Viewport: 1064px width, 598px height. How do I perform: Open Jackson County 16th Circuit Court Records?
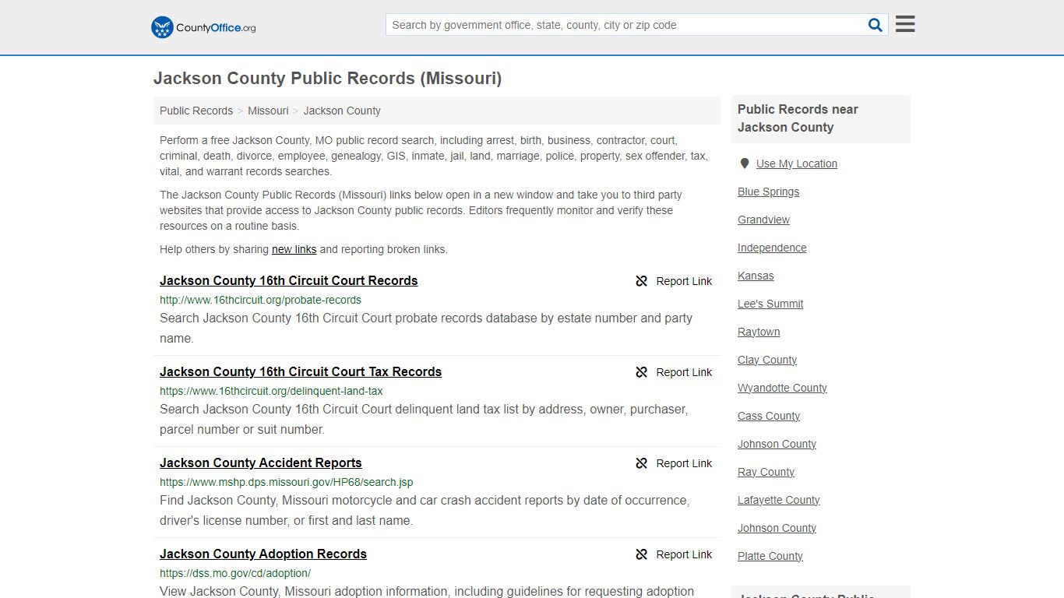point(289,281)
